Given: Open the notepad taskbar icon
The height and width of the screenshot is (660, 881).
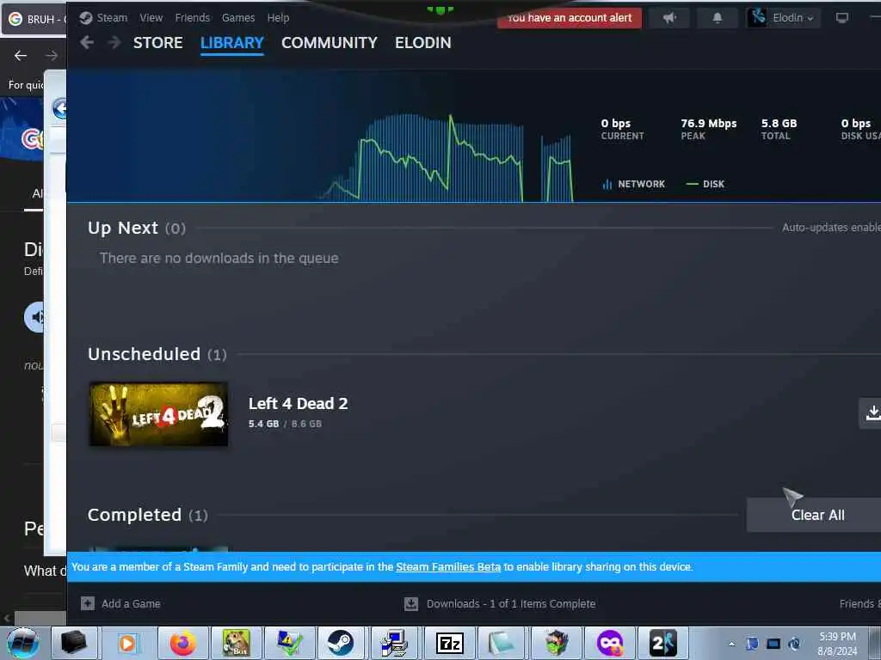Looking at the screenshot, I should coord(502,643).
